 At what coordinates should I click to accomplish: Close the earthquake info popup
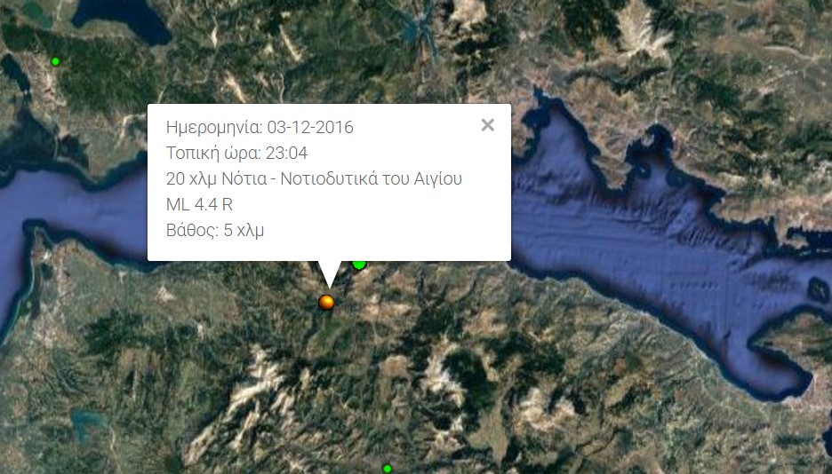[488, 125]
